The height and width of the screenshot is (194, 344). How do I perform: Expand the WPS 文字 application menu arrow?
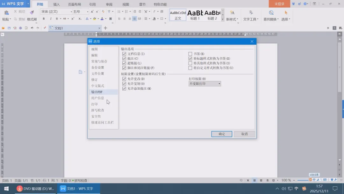click(x=28, y=4)
